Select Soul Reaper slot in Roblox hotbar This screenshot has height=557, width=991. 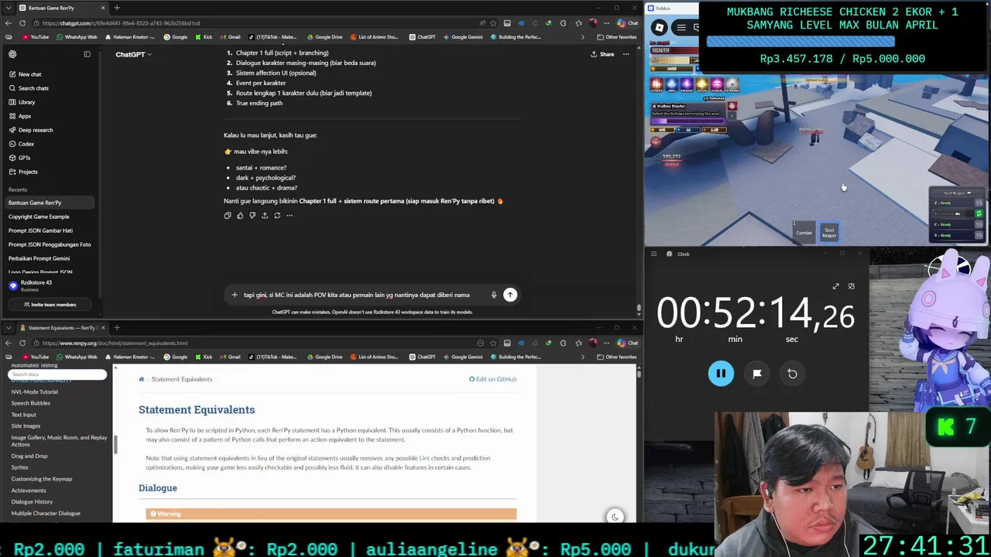(829, 231)
